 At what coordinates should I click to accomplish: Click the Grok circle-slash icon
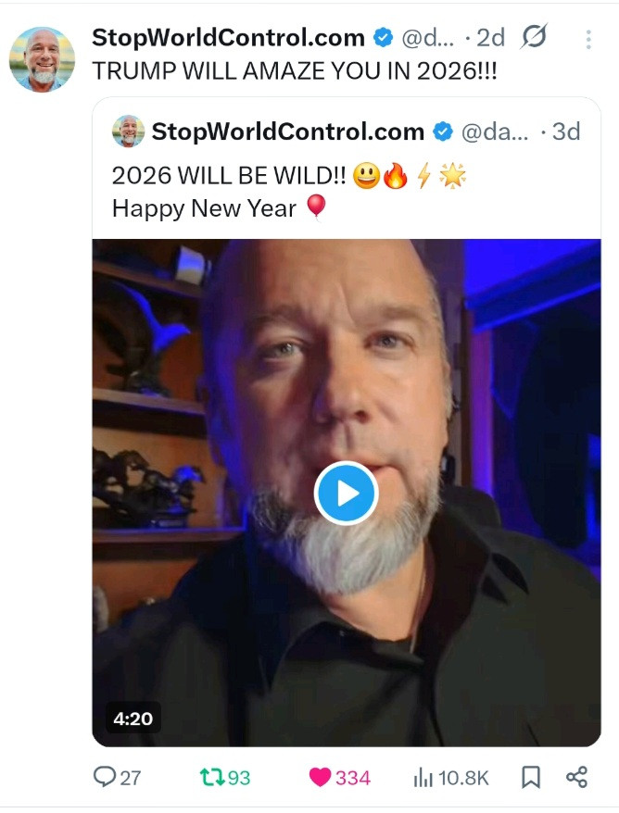(x=534, y=38)
